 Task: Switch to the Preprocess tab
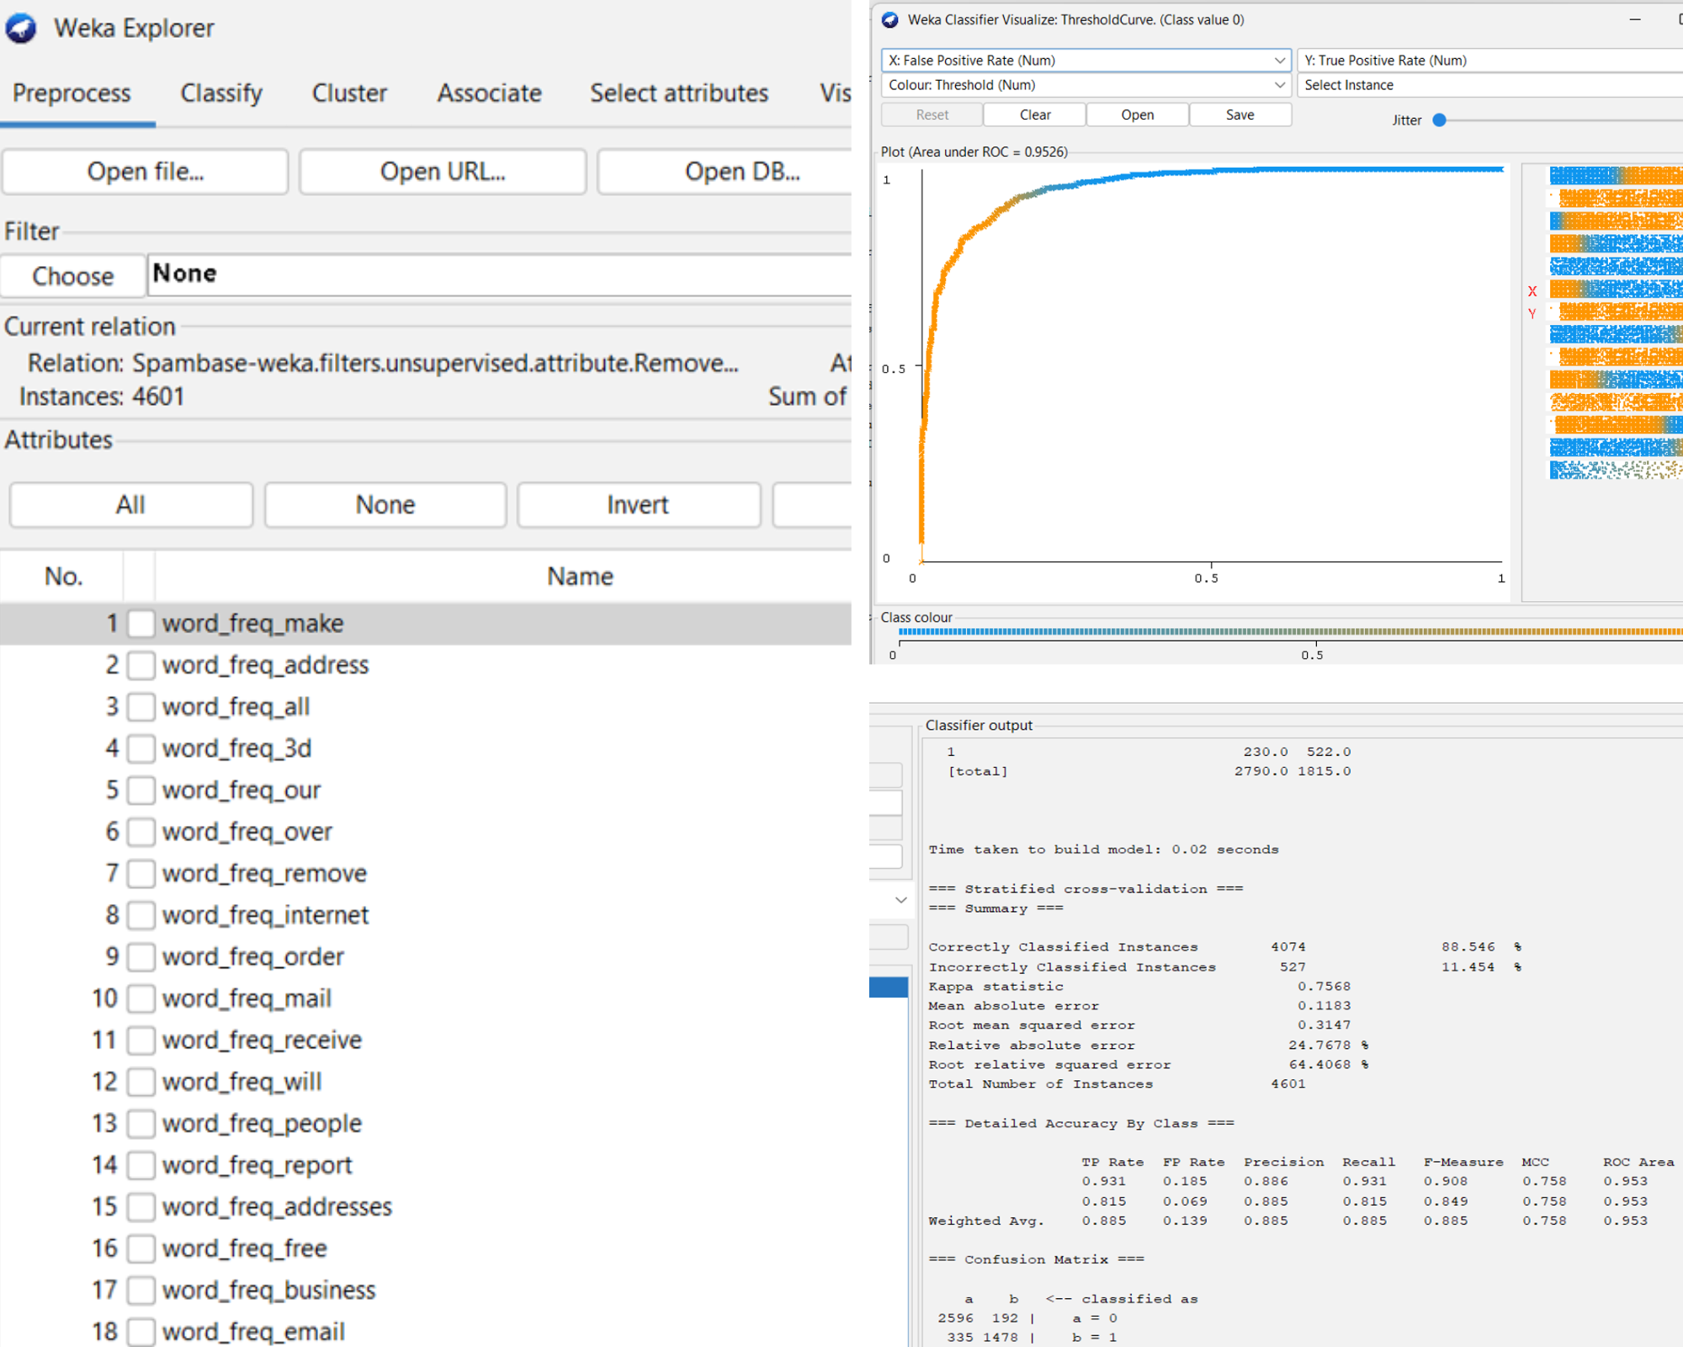pyautogui.click(x=72, y=93)
